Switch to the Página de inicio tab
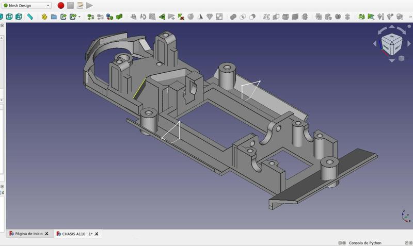This screenshot has width=413, height=246. click(29, 234)
